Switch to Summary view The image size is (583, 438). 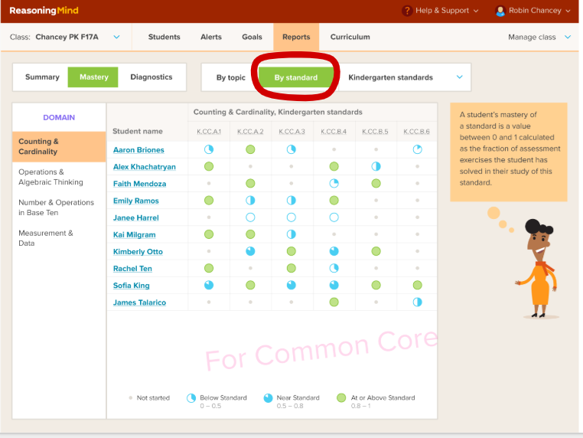42,77
